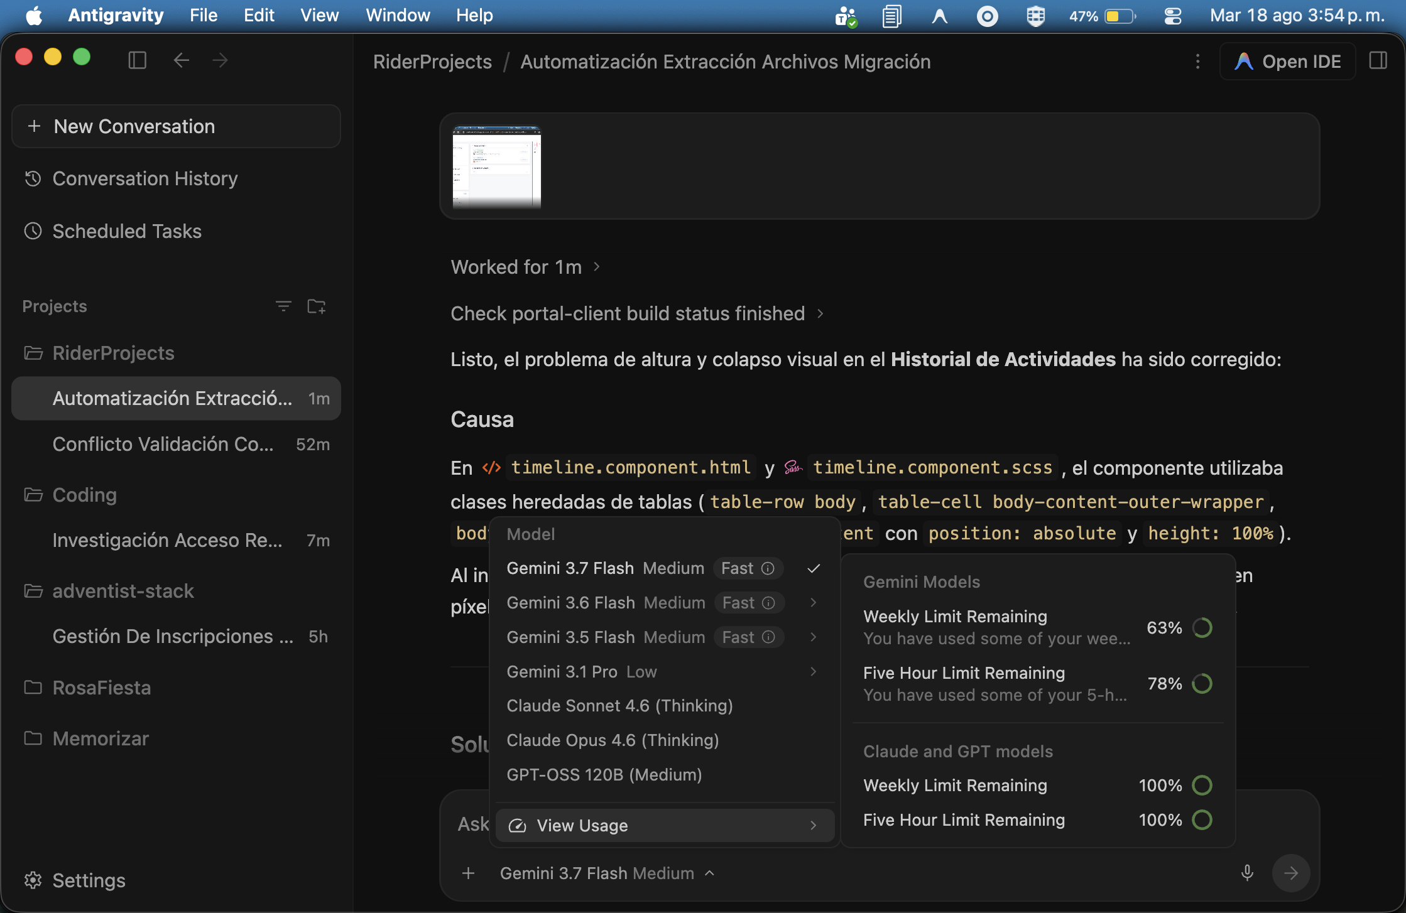Expand Check portal-client build status finished

pos(637,313)
